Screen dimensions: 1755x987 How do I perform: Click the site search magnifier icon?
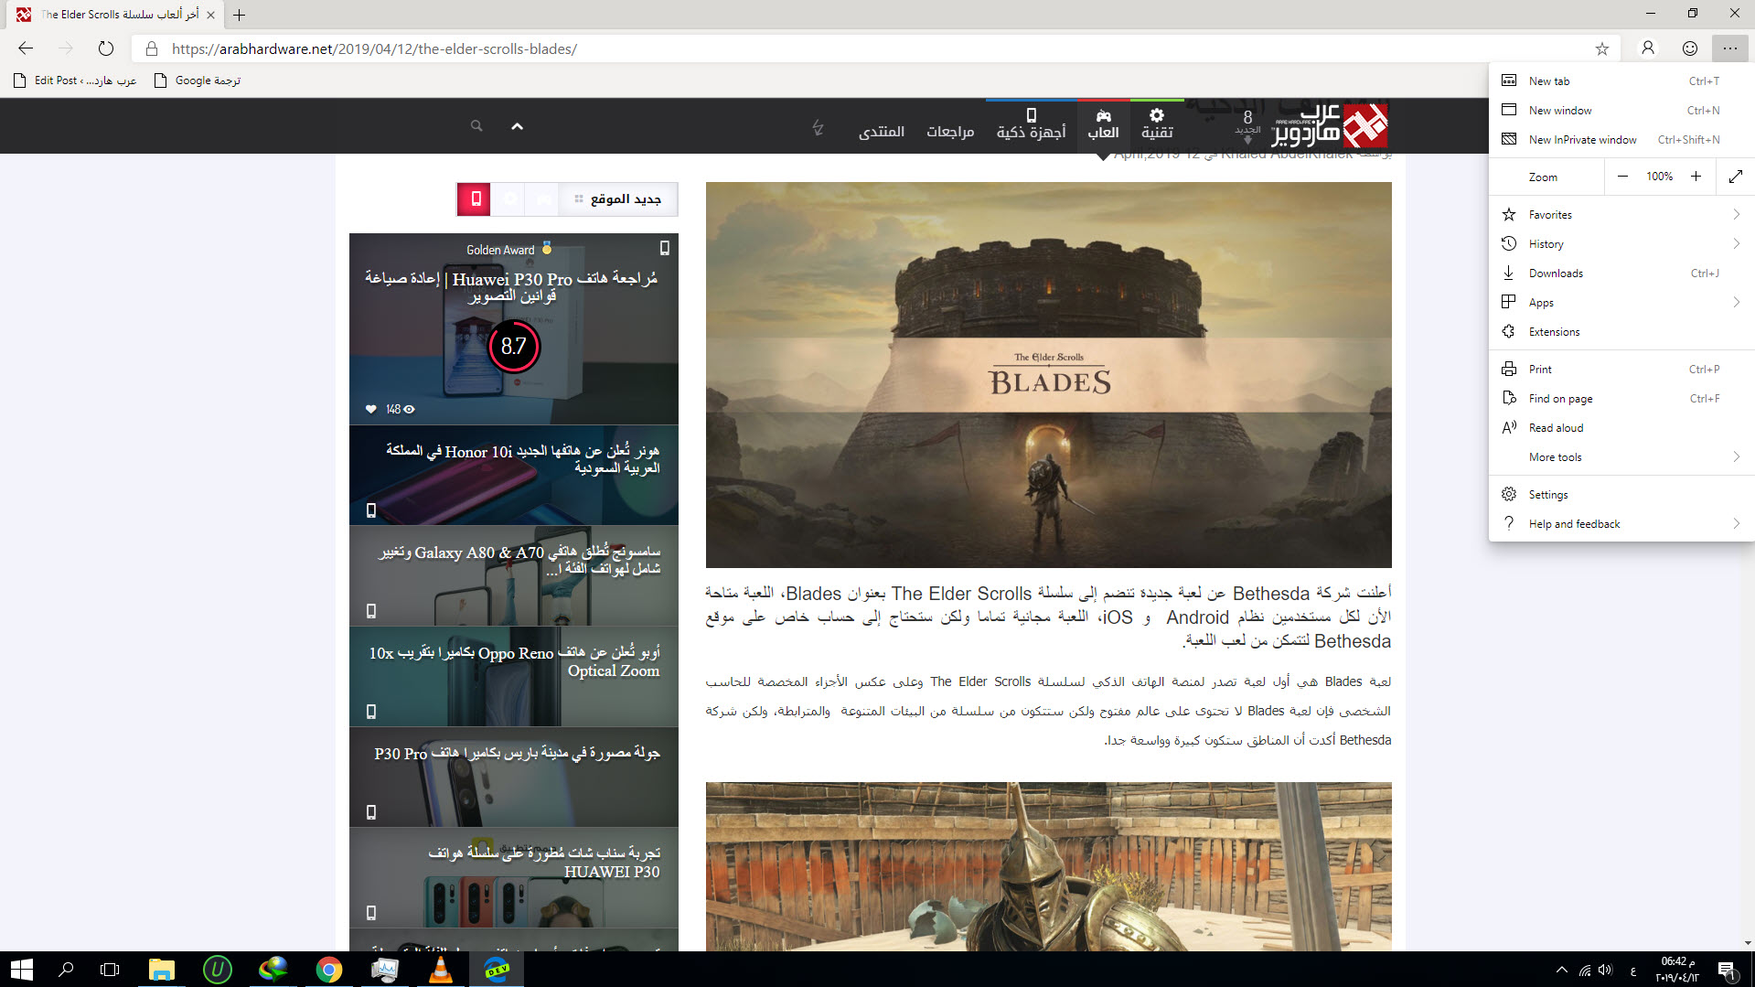pyautogui.click(x=476, y=126)
